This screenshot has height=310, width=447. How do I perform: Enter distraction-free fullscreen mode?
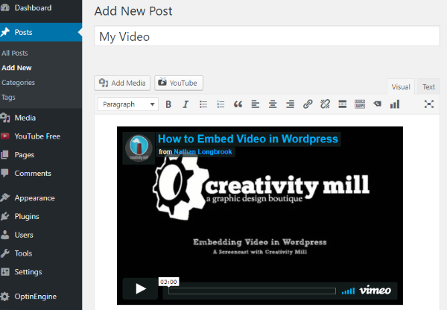(x=429, y=104)
